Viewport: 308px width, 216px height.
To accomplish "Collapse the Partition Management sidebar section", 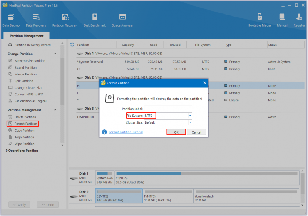I will tap(55, 110).
